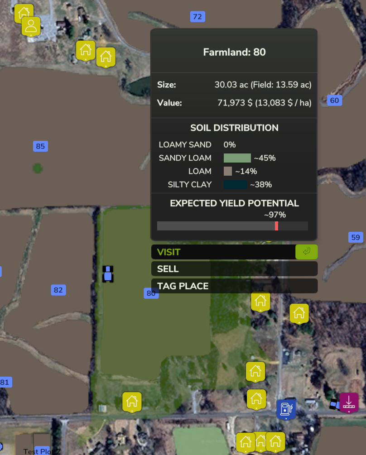Select field number marker 81
The width and height of the screenshot is (366, 455).
point(5,382)
